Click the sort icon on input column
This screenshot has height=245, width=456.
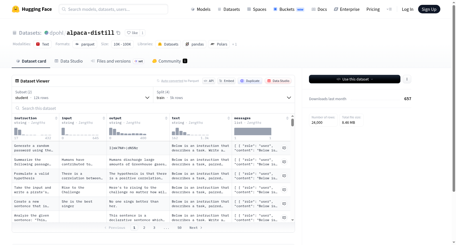[104, 118]
